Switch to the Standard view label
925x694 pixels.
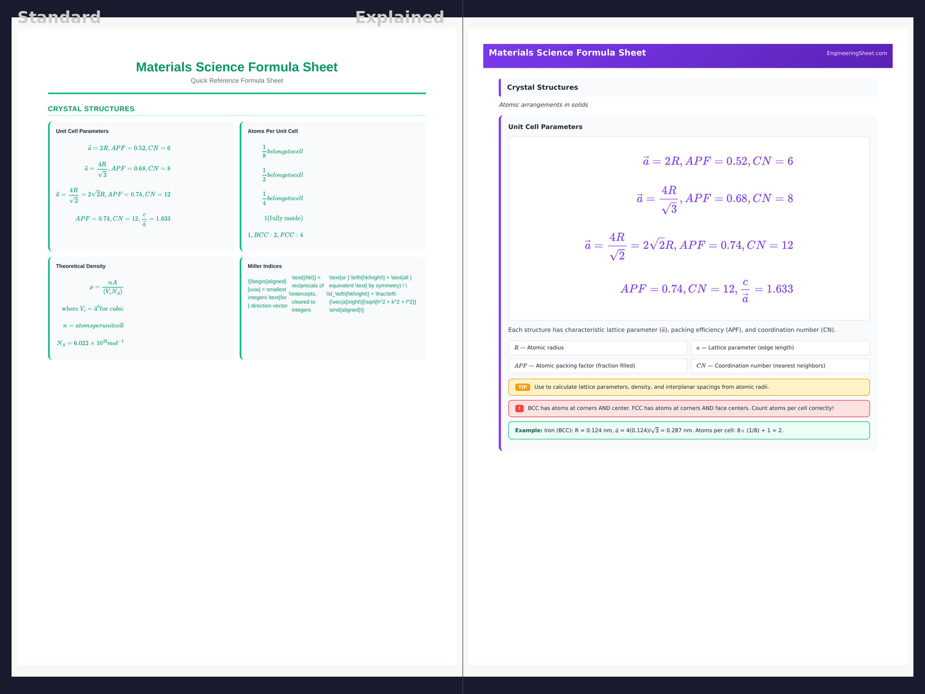pyautogui.click(x=59, y=17)
